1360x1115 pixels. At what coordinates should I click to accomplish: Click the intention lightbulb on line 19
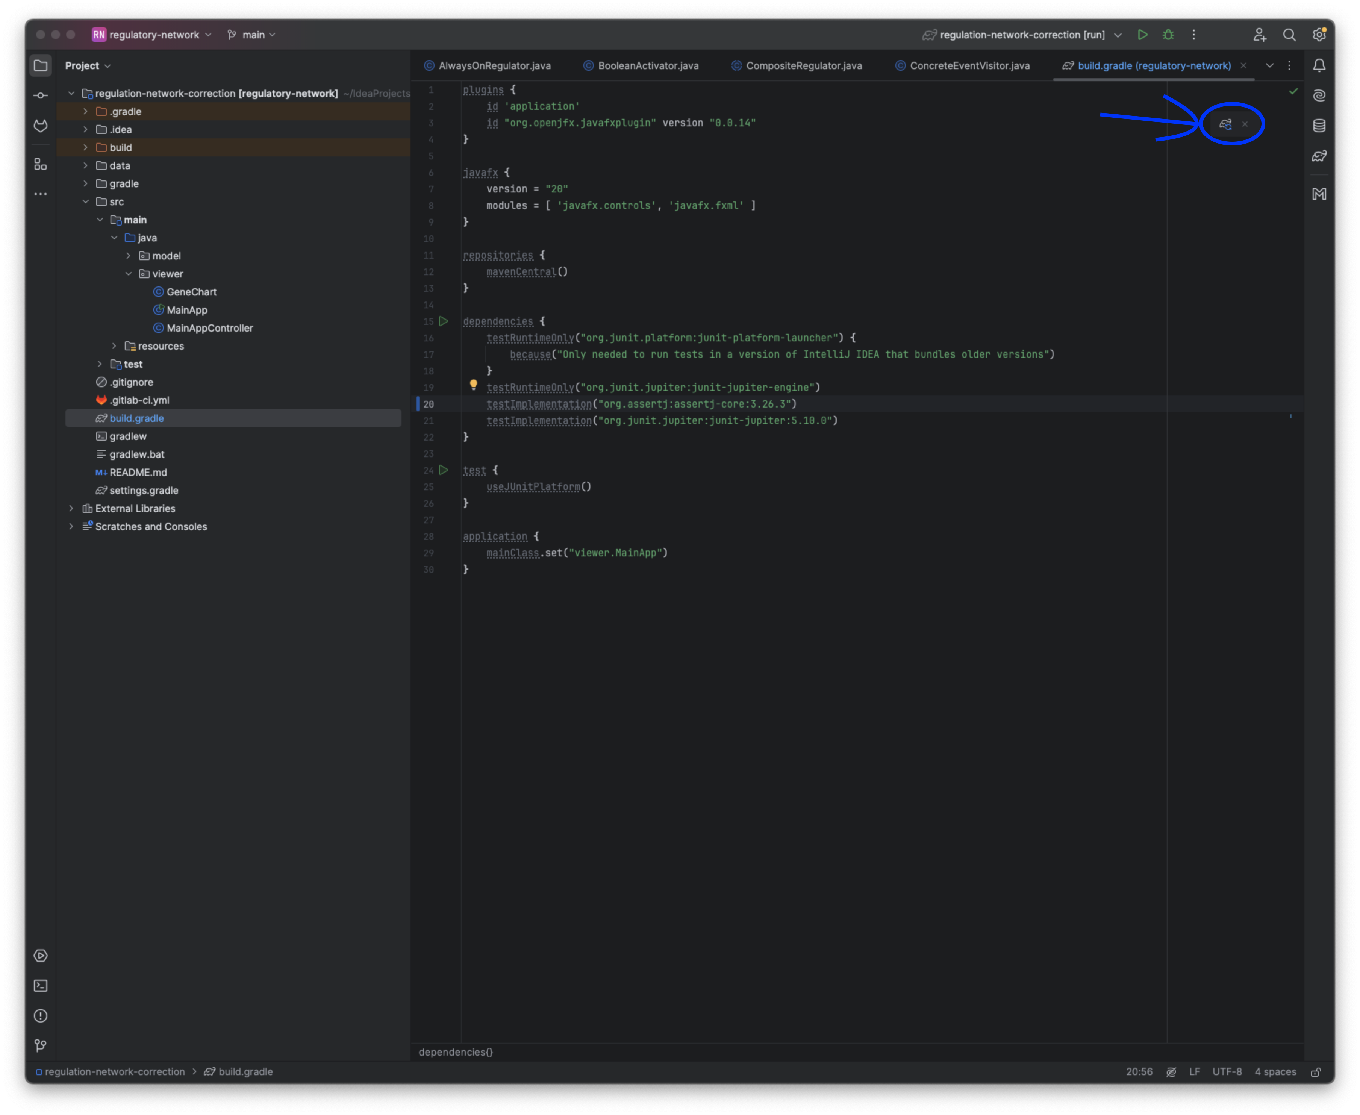point(474,385)
